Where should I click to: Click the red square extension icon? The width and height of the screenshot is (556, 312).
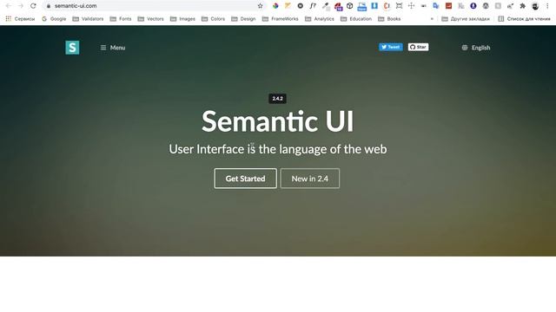coord(448,6)
